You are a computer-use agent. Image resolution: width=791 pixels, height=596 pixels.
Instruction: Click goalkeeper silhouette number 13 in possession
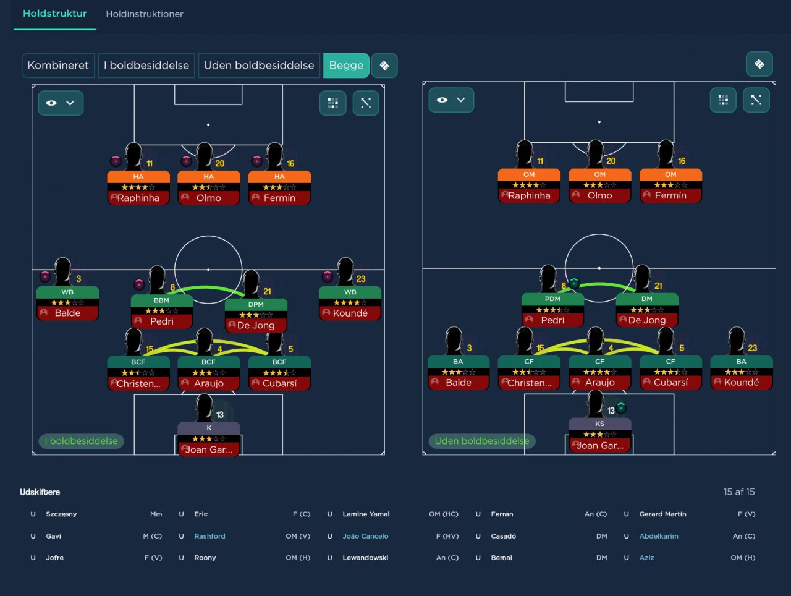tap(204, 408)
